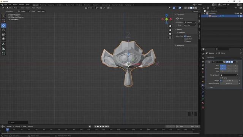243x137 pixels.
Task: Select the Measure tool
Action: (x=3, y=49)
